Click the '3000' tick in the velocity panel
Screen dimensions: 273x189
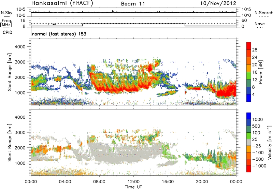pos(20,132)
